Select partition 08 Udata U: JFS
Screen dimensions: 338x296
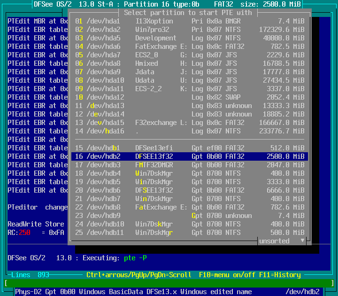(x=188, y=80)
